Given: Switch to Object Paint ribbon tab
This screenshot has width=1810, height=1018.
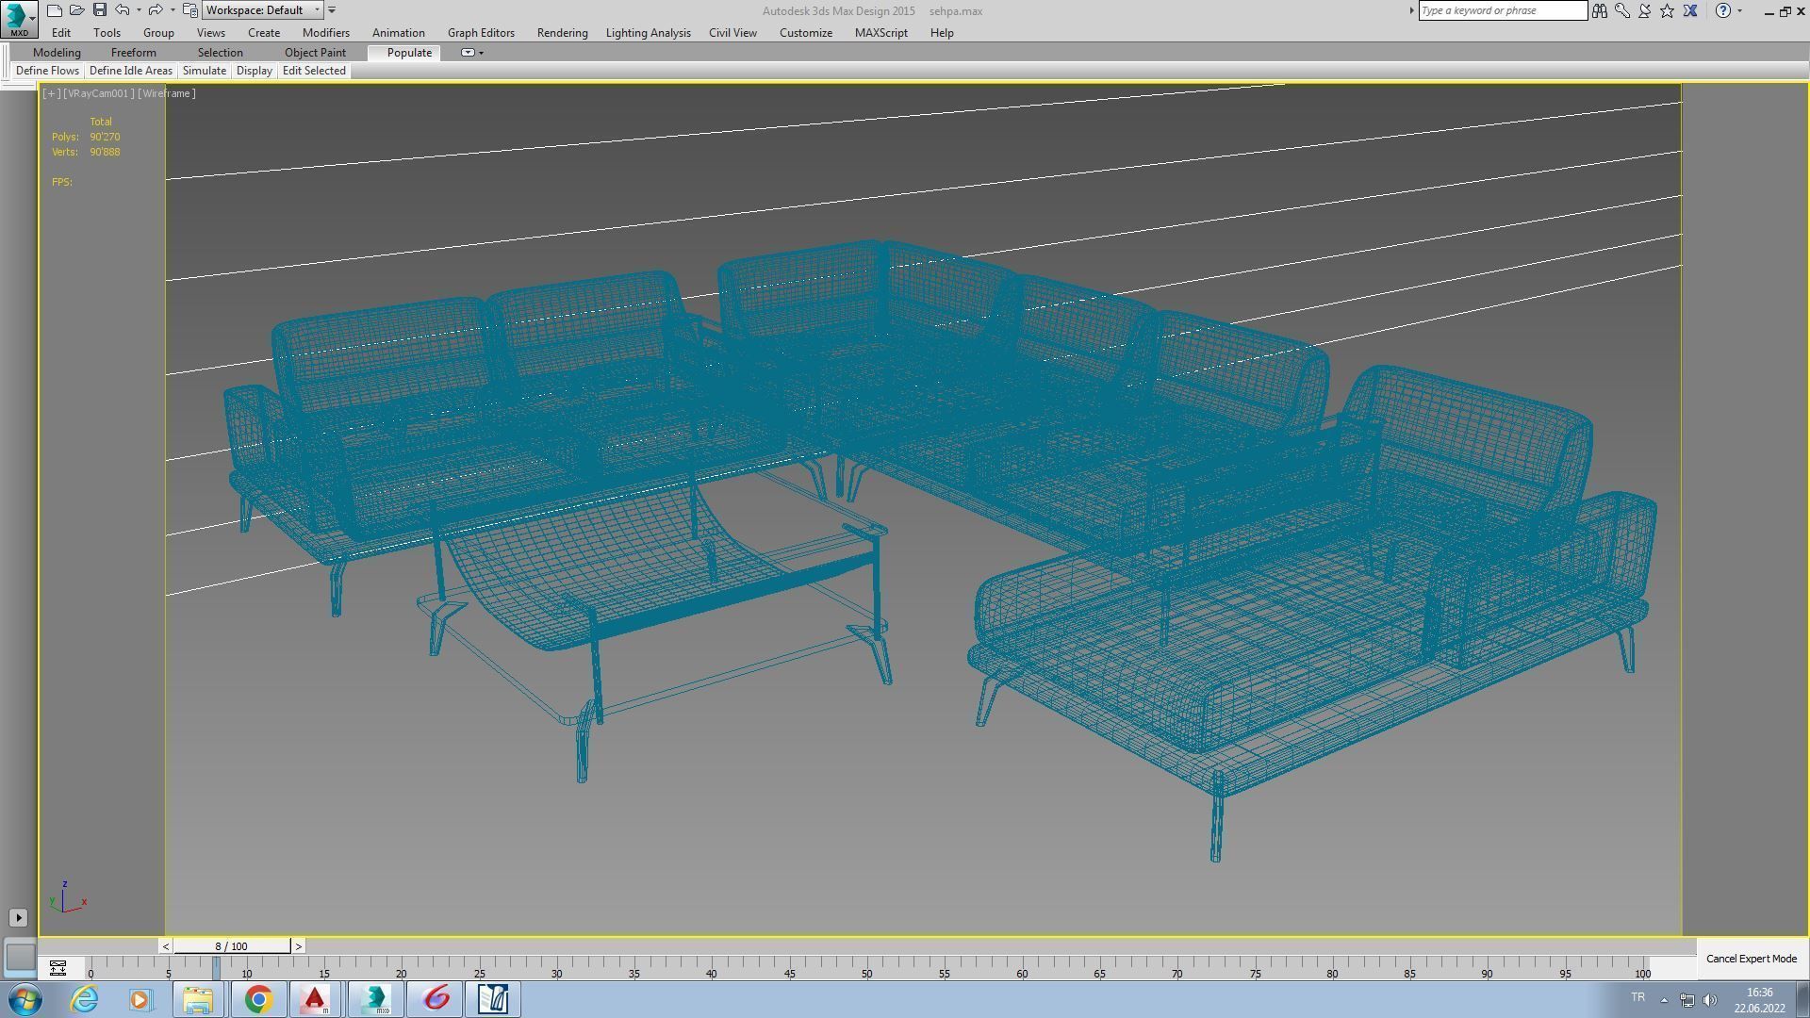Looking at the screenshot, I should coord(315,53).
